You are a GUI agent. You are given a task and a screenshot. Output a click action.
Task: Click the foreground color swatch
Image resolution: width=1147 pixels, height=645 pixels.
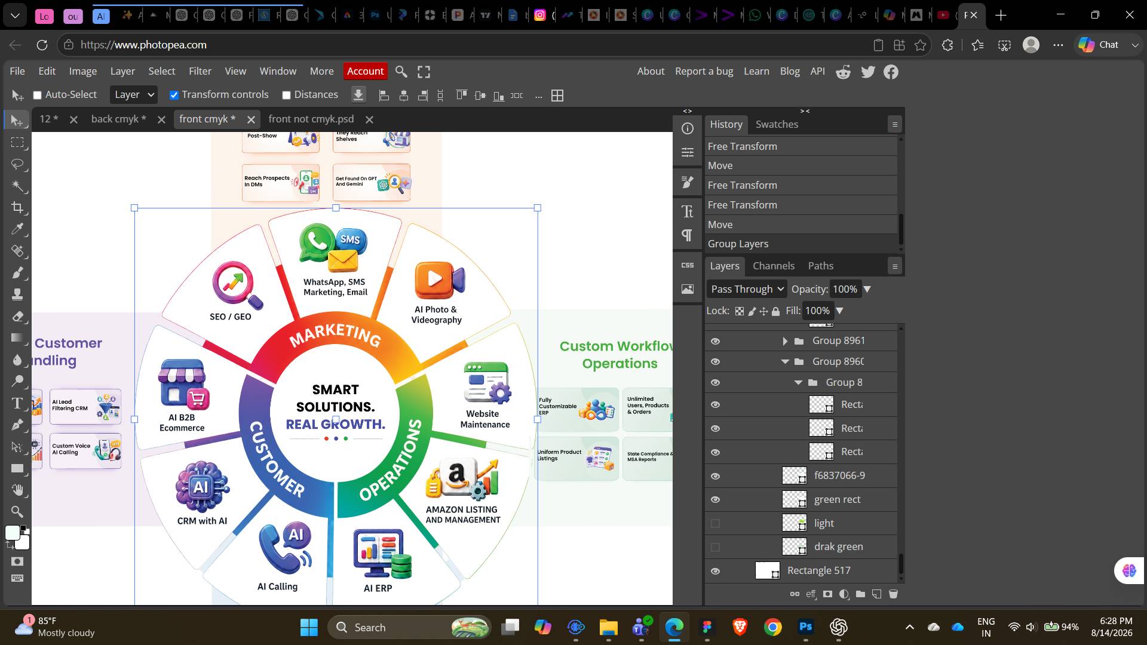point(12,533)
